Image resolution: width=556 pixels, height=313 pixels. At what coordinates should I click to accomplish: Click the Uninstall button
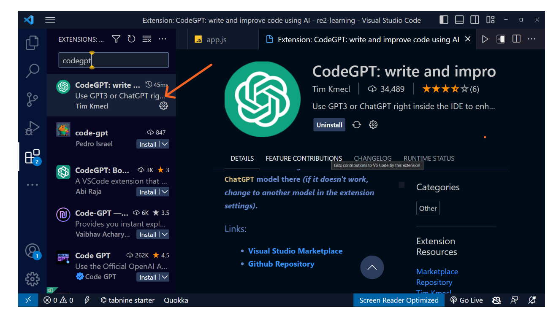pos(329,125)
